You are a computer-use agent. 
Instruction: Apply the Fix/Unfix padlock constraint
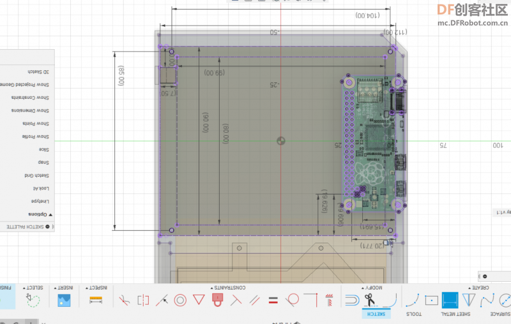click(x=217, y=300)
